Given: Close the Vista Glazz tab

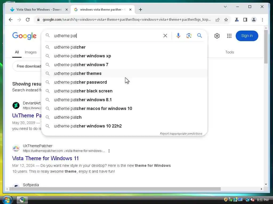Looking at the screenshot, I should click(66, 10).
